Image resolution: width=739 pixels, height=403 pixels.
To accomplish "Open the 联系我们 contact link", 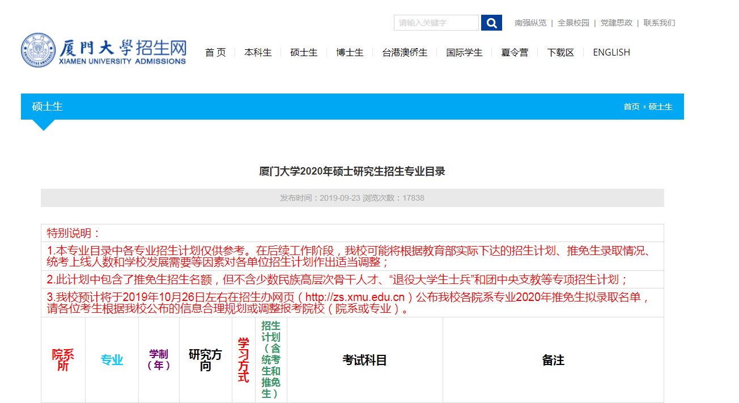I will 659,23.
